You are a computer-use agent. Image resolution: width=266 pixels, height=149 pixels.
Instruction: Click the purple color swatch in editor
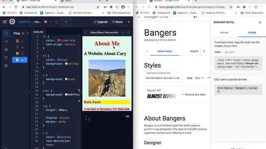(58, 137)
